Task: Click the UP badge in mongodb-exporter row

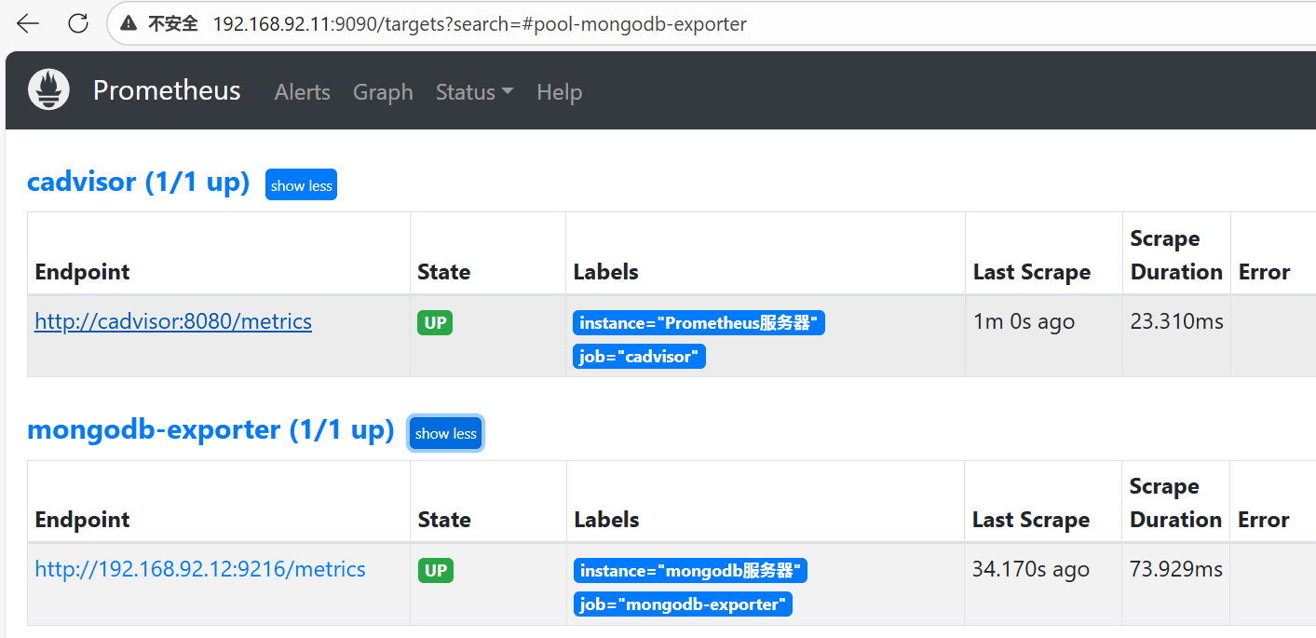Action: (436, 571)
